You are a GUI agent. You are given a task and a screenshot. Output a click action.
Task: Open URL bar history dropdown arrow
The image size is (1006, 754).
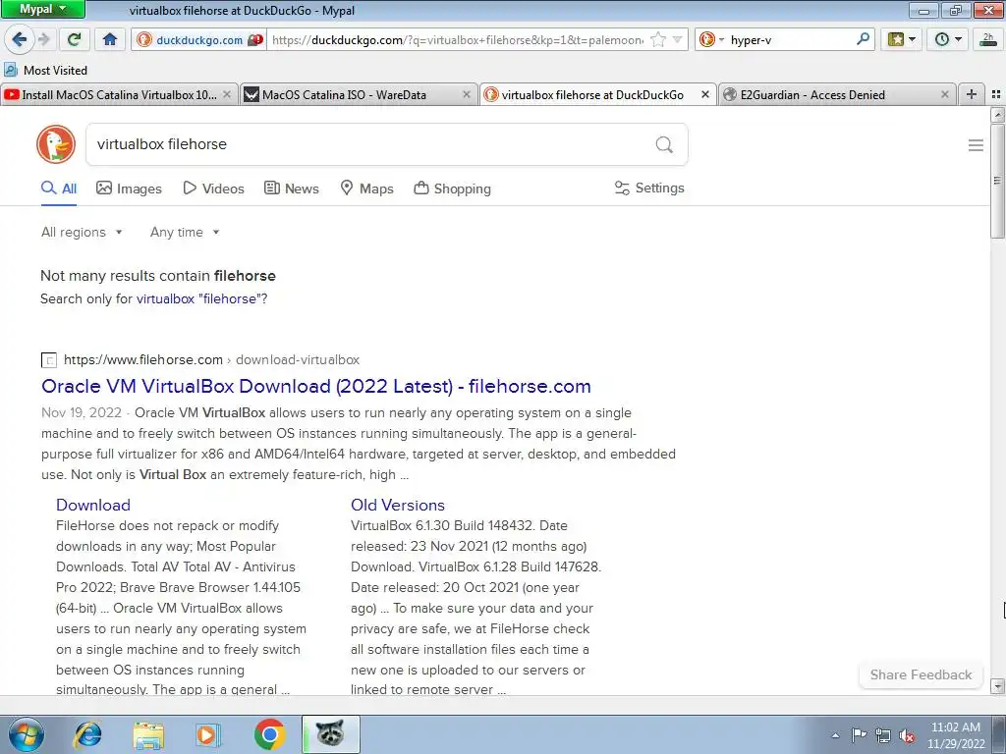678,39
